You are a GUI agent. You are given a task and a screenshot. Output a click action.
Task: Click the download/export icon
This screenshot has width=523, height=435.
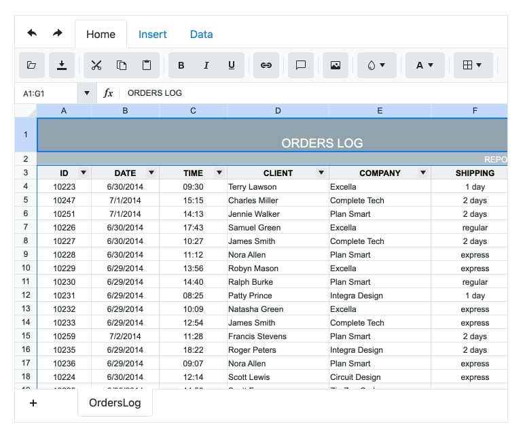click(x=62, y=65)
